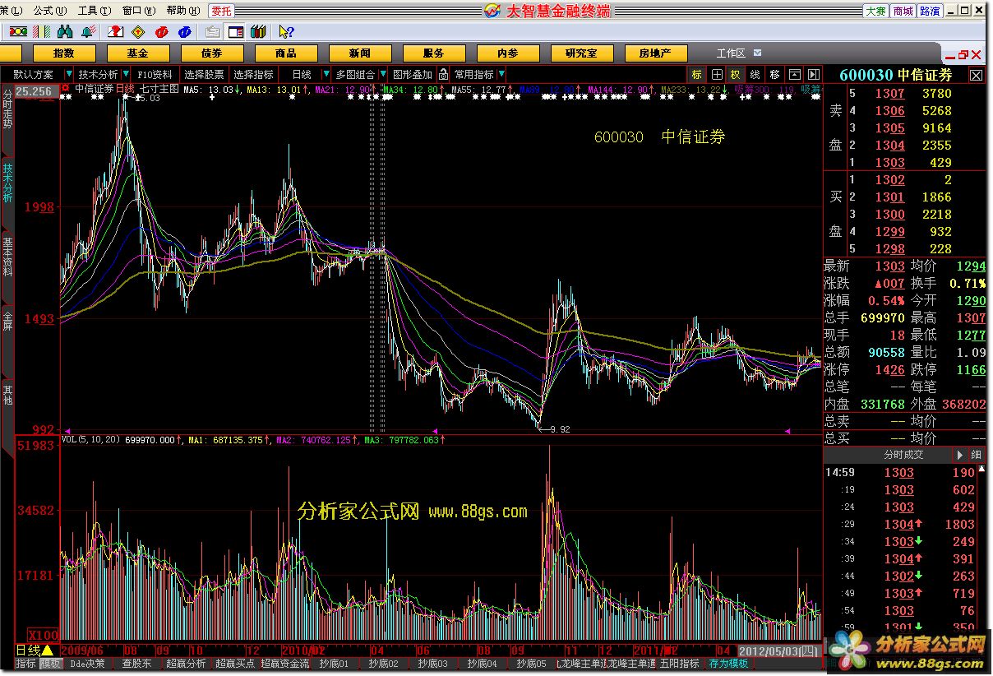This screenshot has width=993, height=676.
Task: Click the crosshair grid icon
Action: pos(717,75)
